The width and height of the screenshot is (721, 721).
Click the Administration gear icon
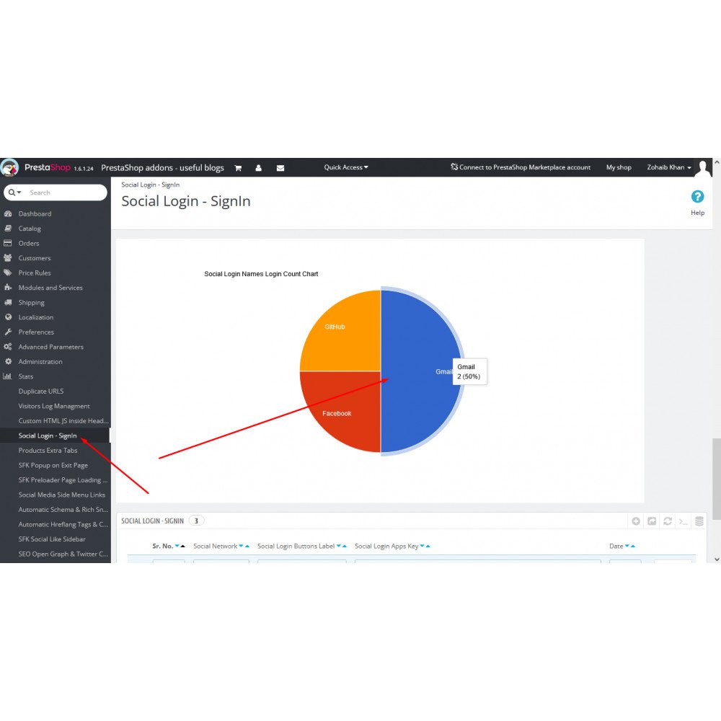(x=8, y=361)
